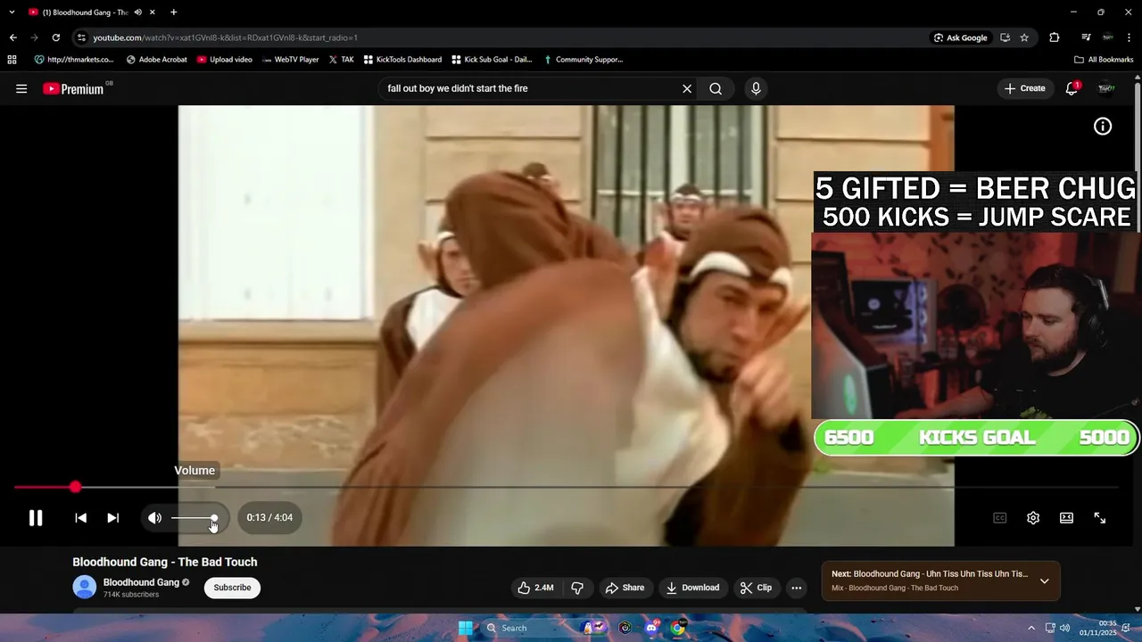Image resolution: width=1142 pixels, height=642 pixels.
Task: Open the Mix - Bloodhound Gang playlist title
Action: pyautogui.click(x=895, y=588)
